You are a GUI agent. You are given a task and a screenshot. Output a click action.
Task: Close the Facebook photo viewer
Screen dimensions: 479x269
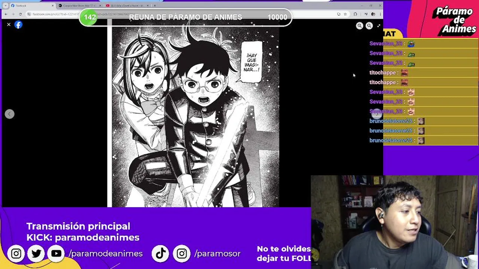[x=9, y=24]
